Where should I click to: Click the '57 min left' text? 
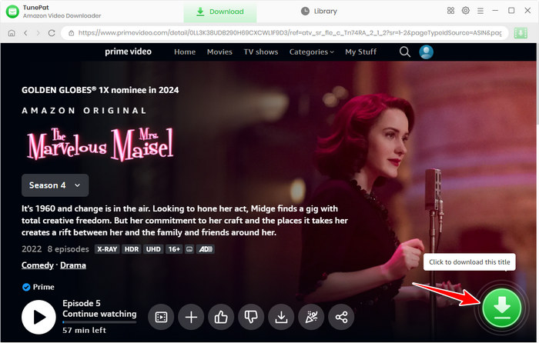[x=84, y=330]
